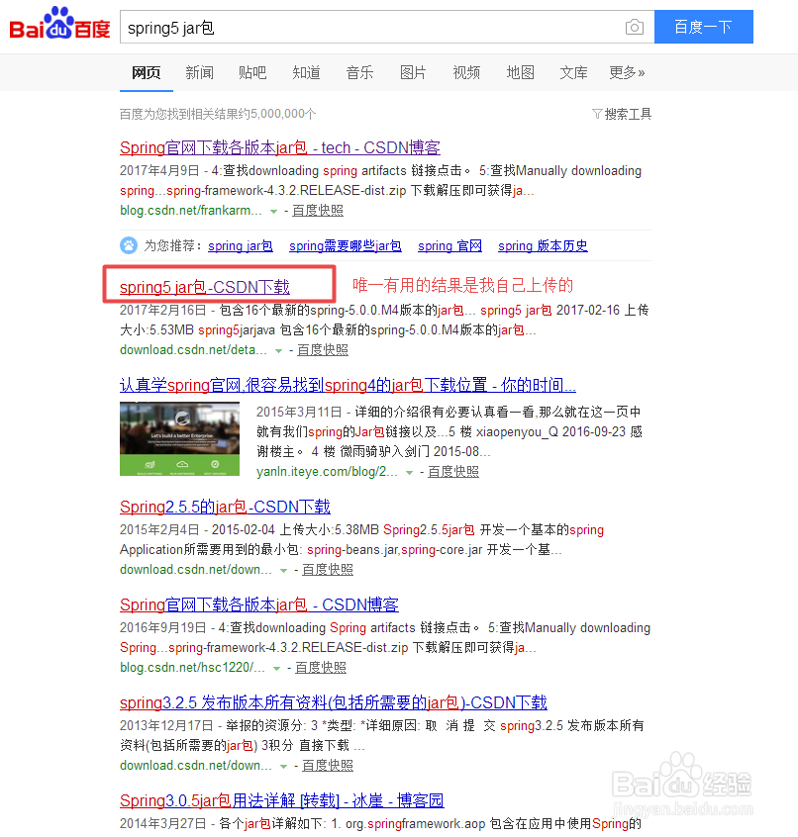This screenshot has height=837, width=798.
Task: Click result count text 百度为您找到相关结果约5,000,000个
Action: [x=218, y=114]
